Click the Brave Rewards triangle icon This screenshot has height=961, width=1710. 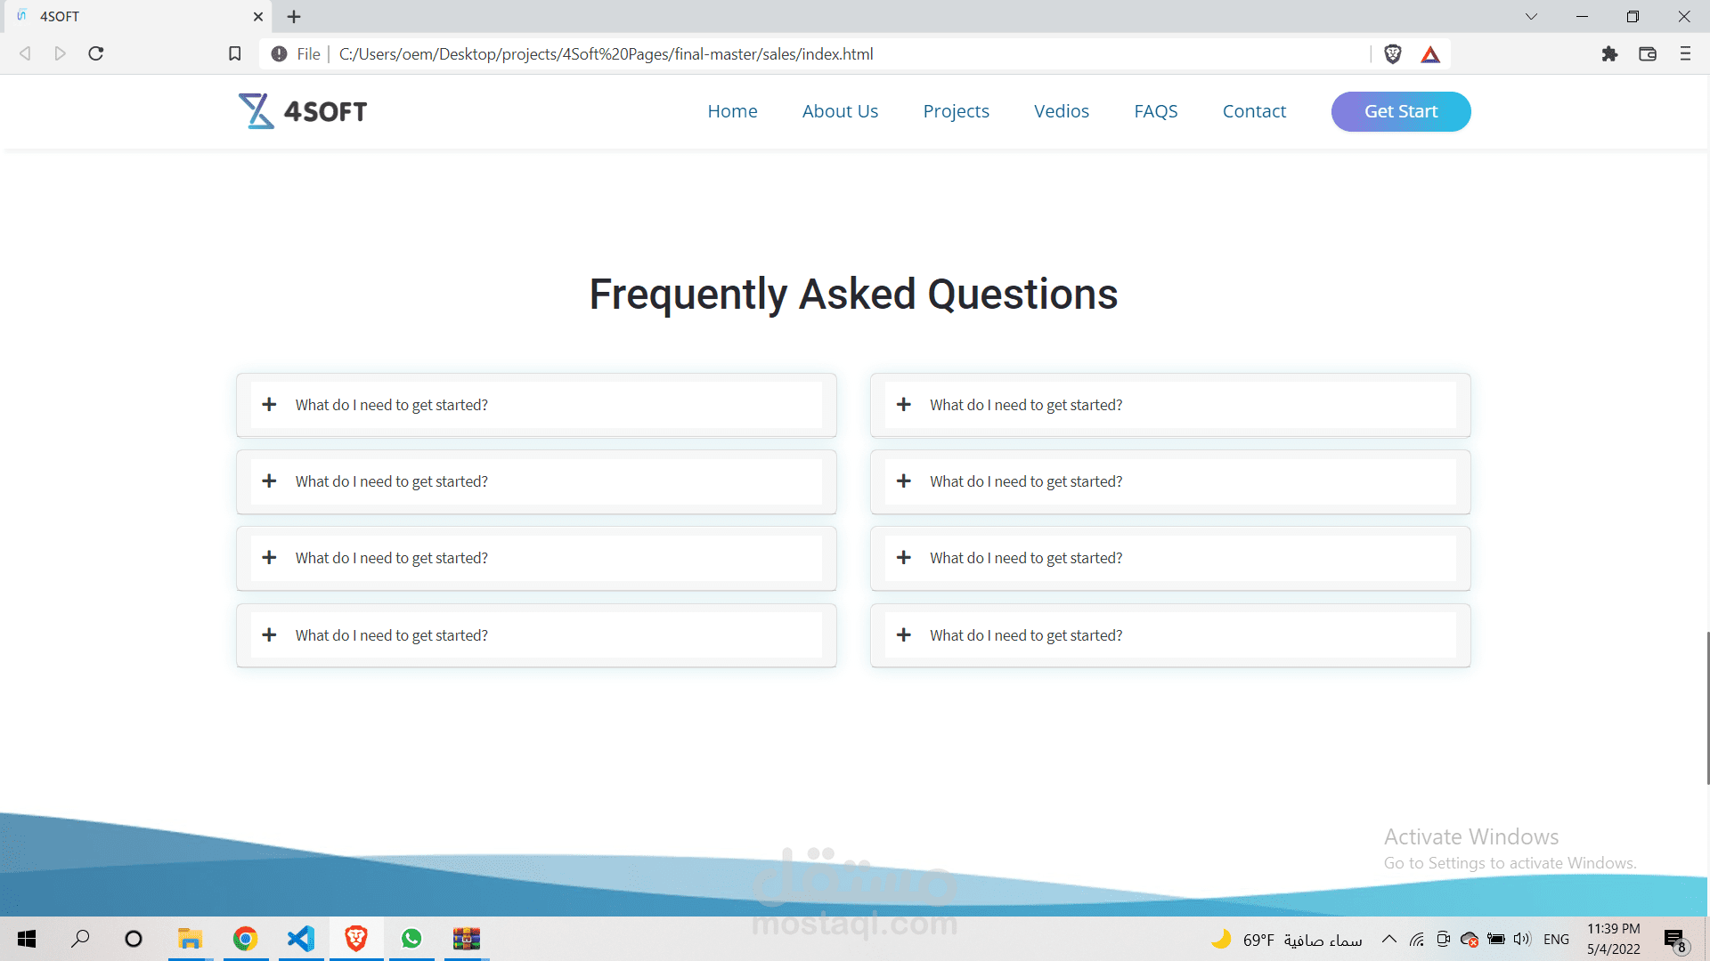coord(1430,54)
